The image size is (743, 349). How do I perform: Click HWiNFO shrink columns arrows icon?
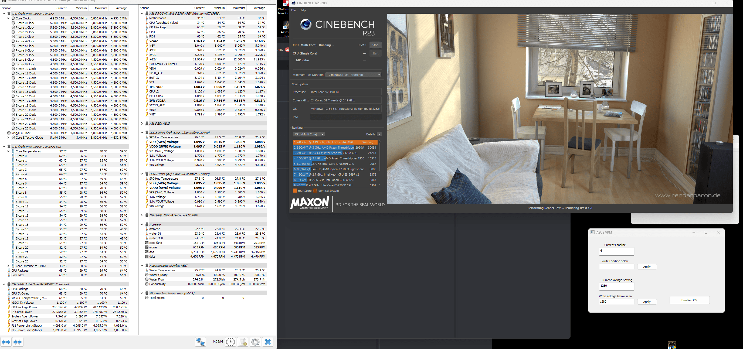coord(18,342)
